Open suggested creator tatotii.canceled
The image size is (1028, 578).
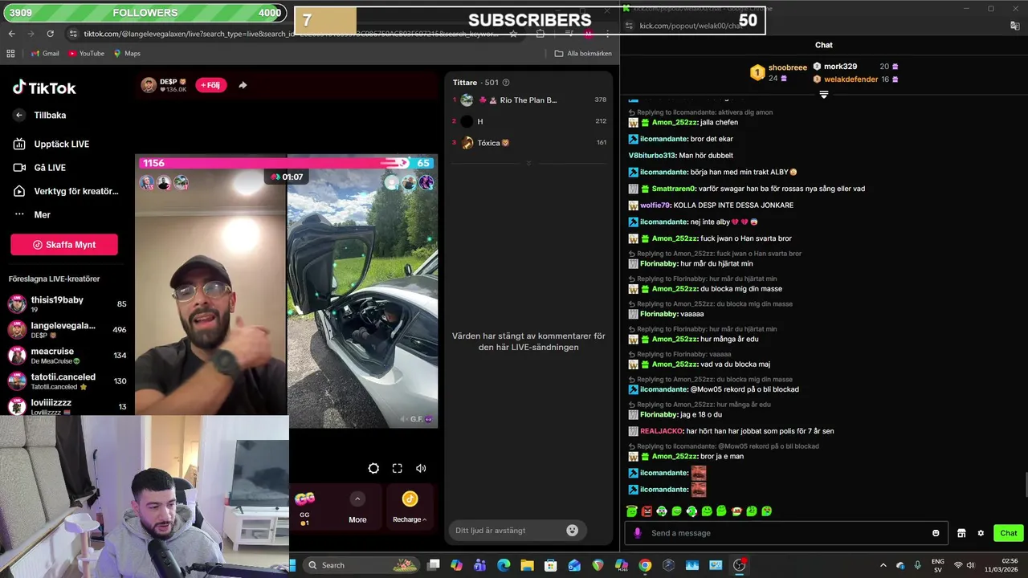67,381
